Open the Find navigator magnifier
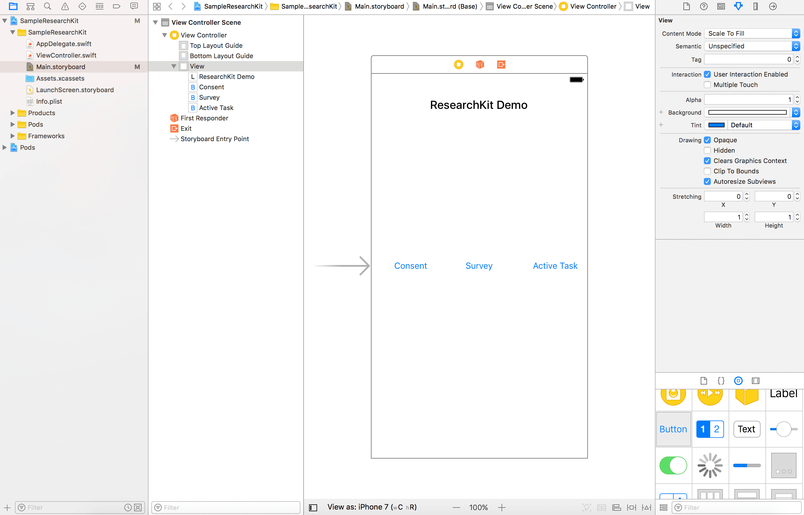Viewport: 804px width, 515px height. coord(47,6)
